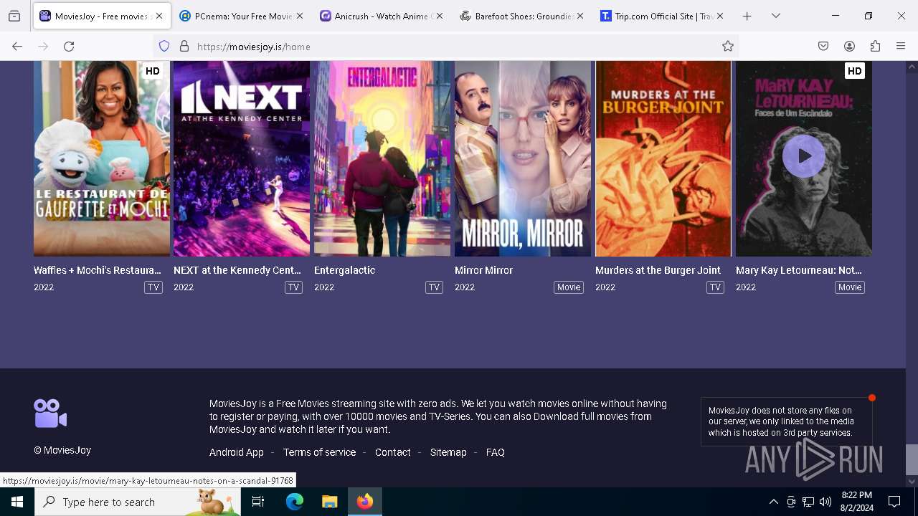
Task: Open Waffles + Mochi's Restaurant poster
Action: pyautogui.click(x=102, y=158)
